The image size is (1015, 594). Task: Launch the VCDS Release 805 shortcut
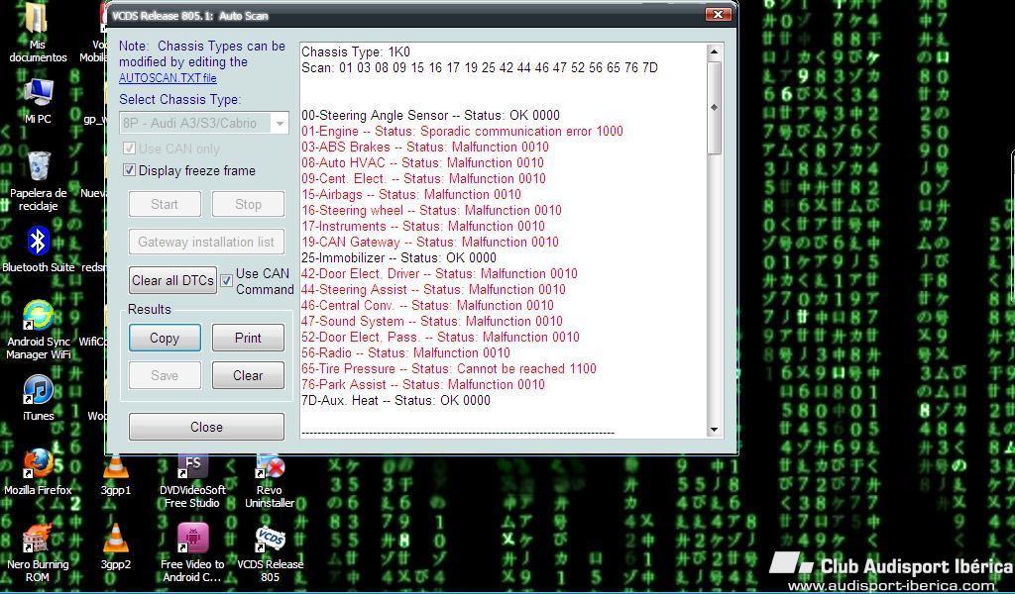click(270, 540)
